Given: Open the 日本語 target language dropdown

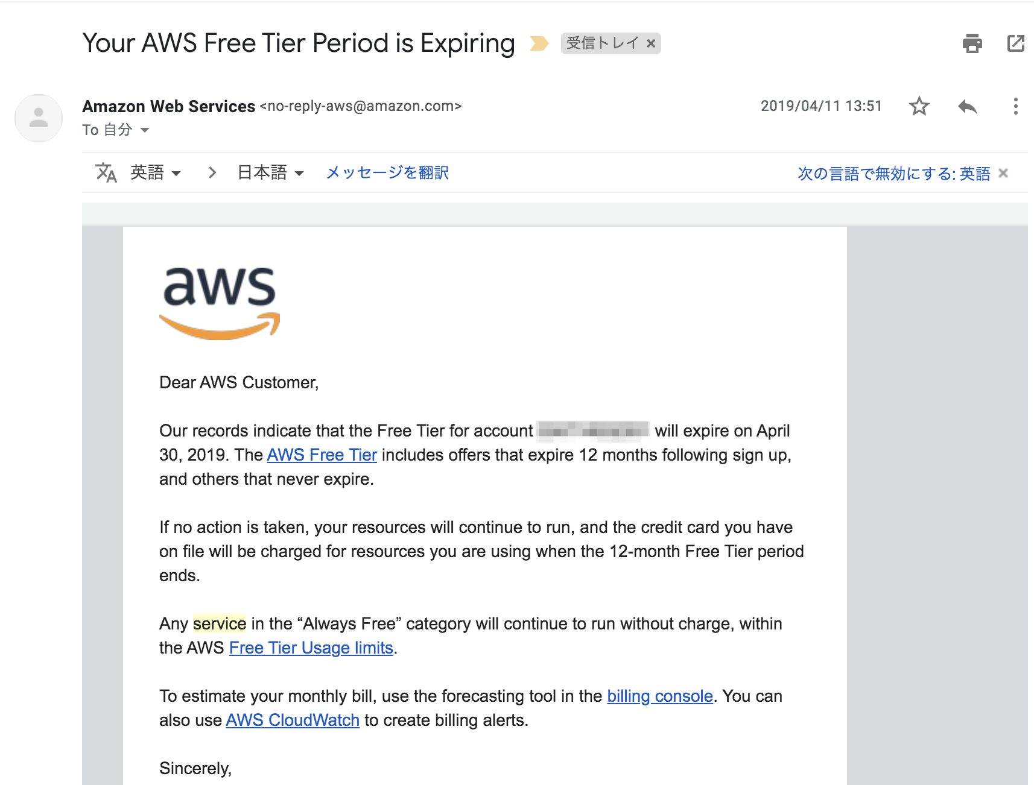Looking at the screenshot, I should [271, 172].
